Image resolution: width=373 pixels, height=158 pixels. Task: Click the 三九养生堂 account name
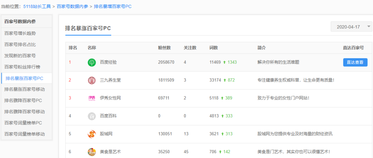coord(111,80)
